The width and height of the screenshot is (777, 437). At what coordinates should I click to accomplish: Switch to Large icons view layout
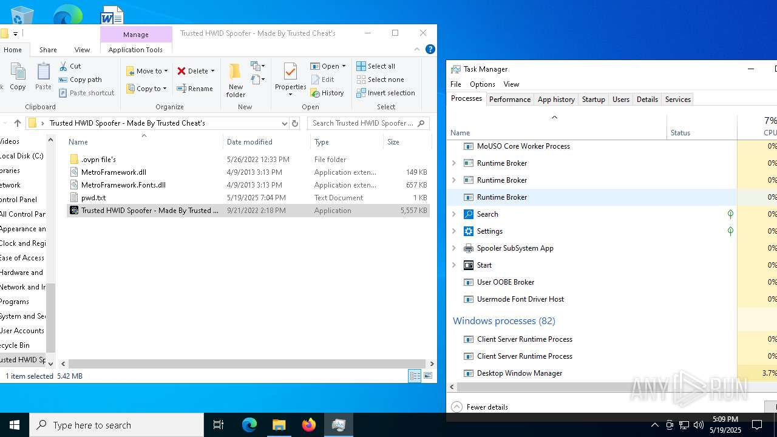[x=428, y=376]
